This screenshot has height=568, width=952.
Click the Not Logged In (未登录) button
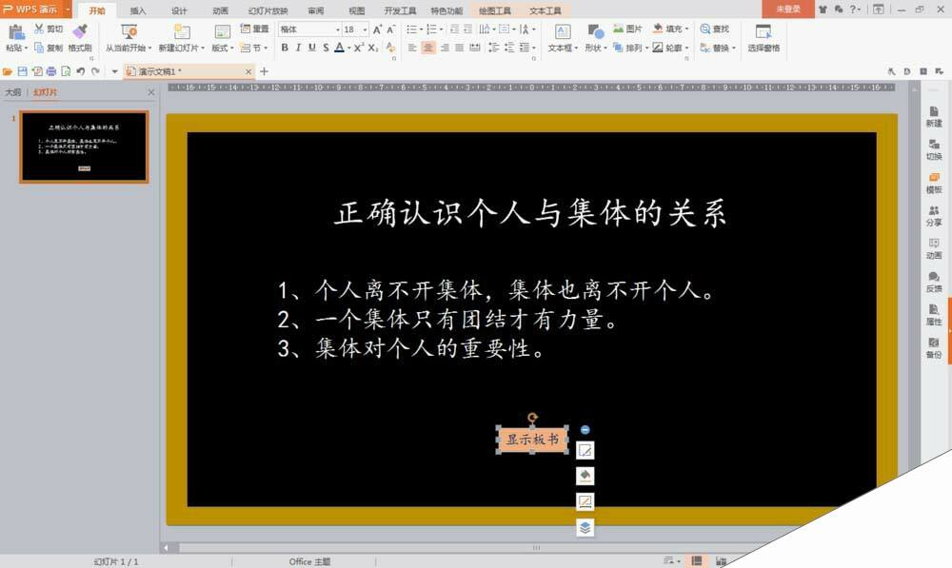tap(788, 10)
